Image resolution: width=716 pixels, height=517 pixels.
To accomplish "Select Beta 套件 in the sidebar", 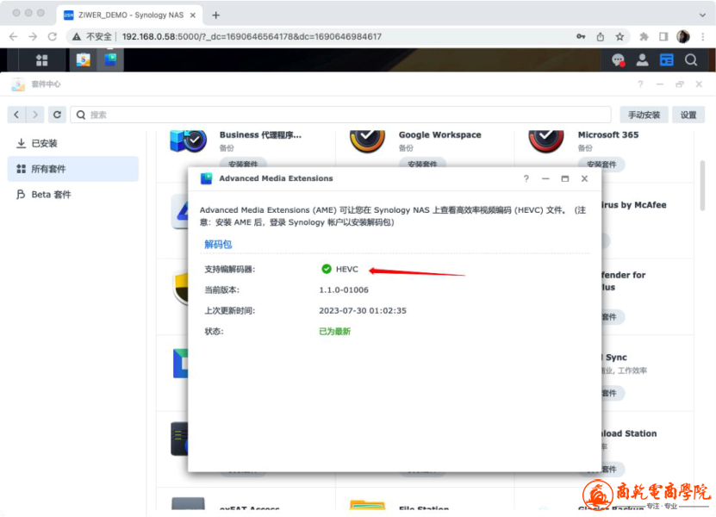I will coord(73,195).
